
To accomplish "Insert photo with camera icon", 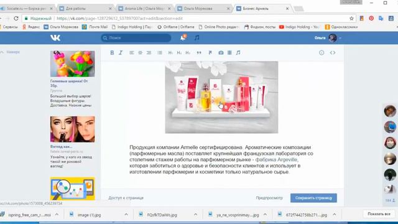I will (221, 52).
